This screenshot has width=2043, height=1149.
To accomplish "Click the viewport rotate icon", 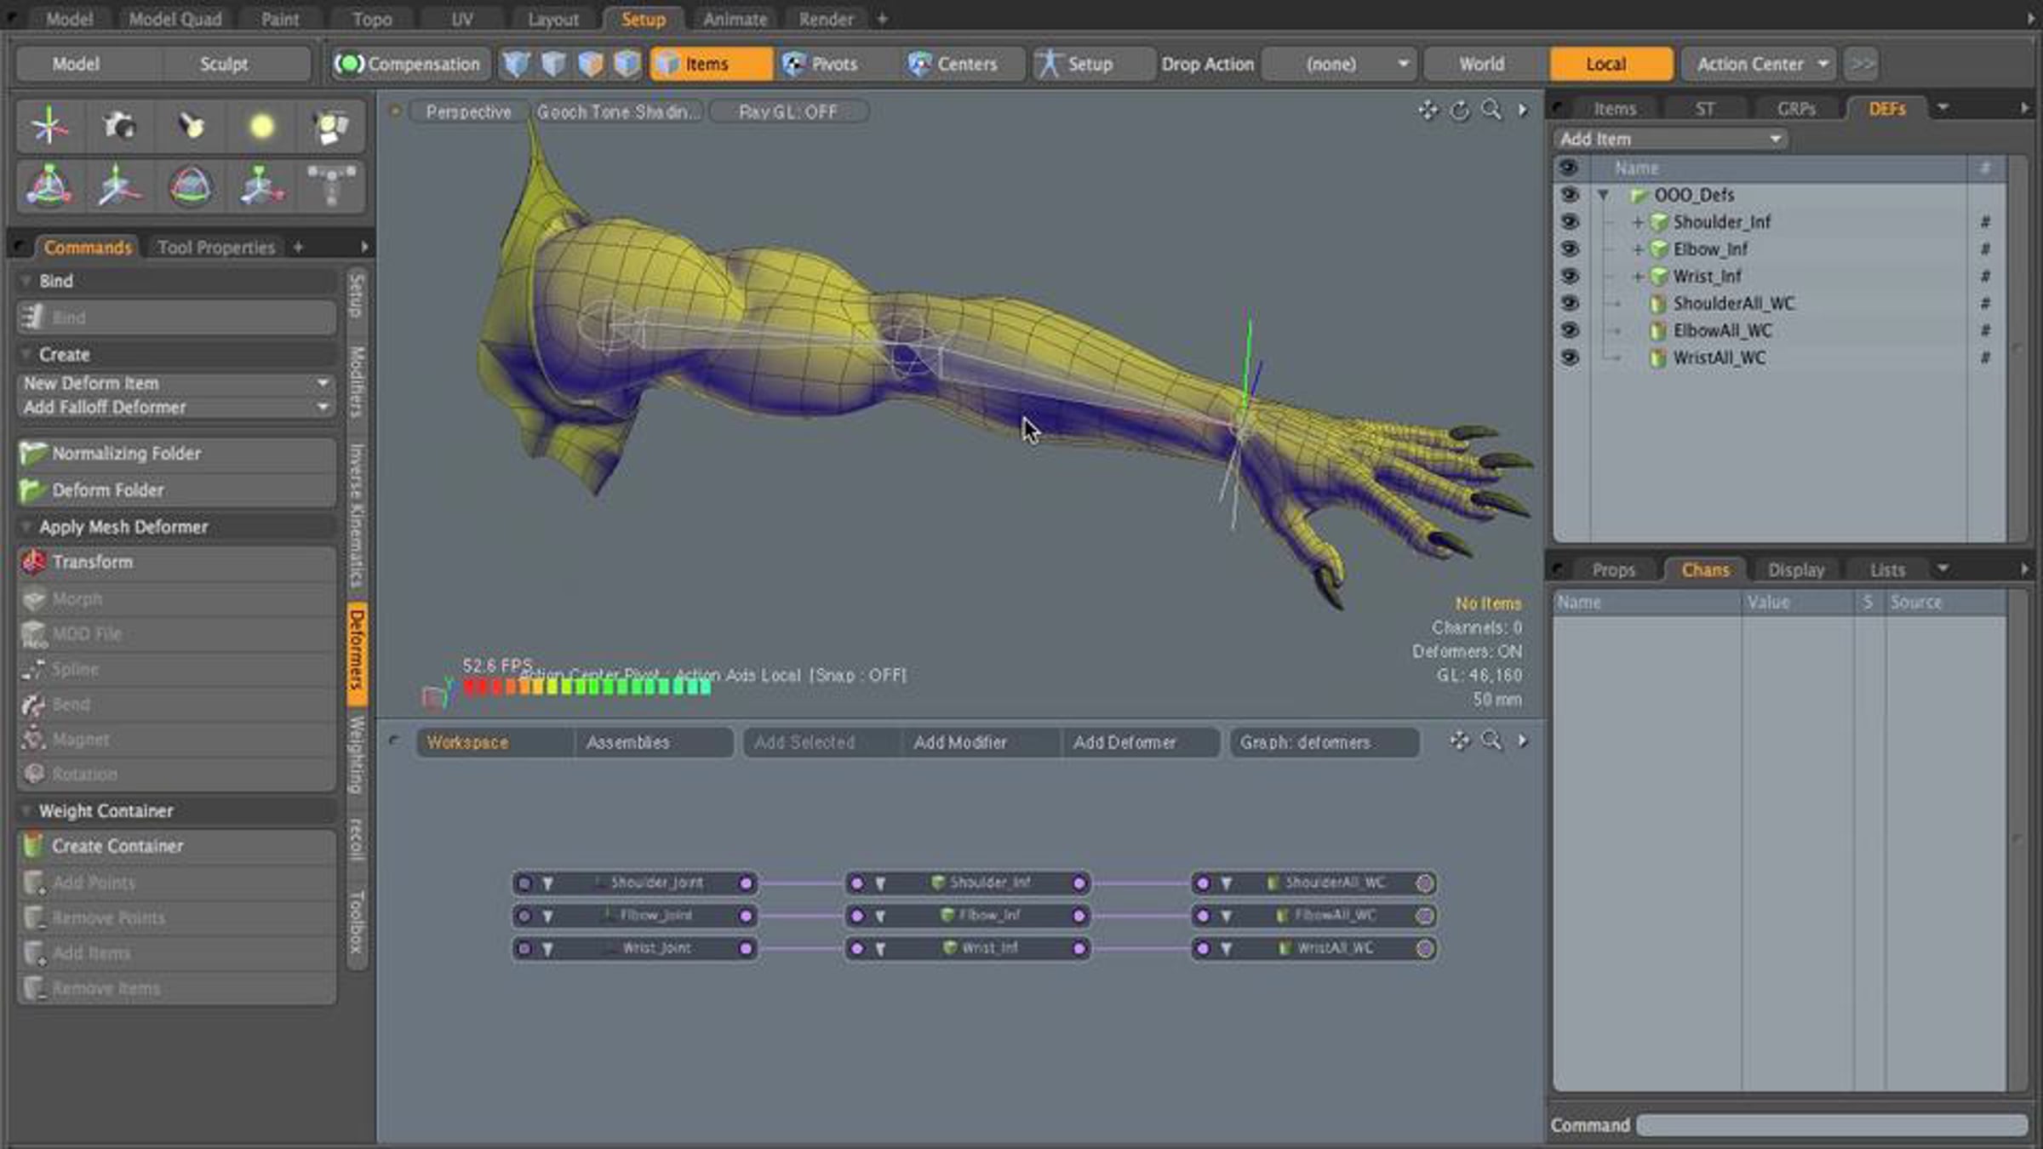I will click(1459, 111).
